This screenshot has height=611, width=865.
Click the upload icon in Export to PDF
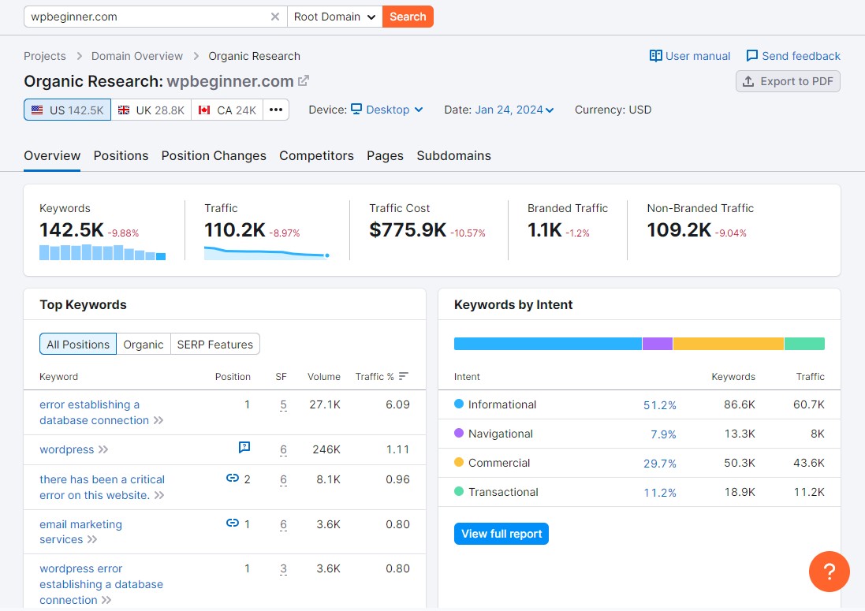748,82
